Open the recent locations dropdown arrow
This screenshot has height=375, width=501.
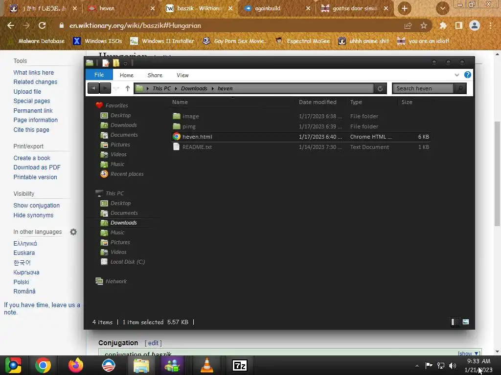116,89
